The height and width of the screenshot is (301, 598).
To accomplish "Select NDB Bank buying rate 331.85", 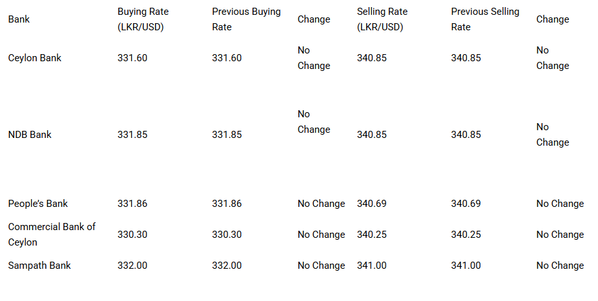I will [x=132, y=135].
